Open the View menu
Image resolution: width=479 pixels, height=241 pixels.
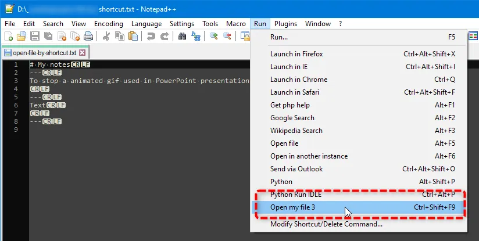(x=79, y=24)
